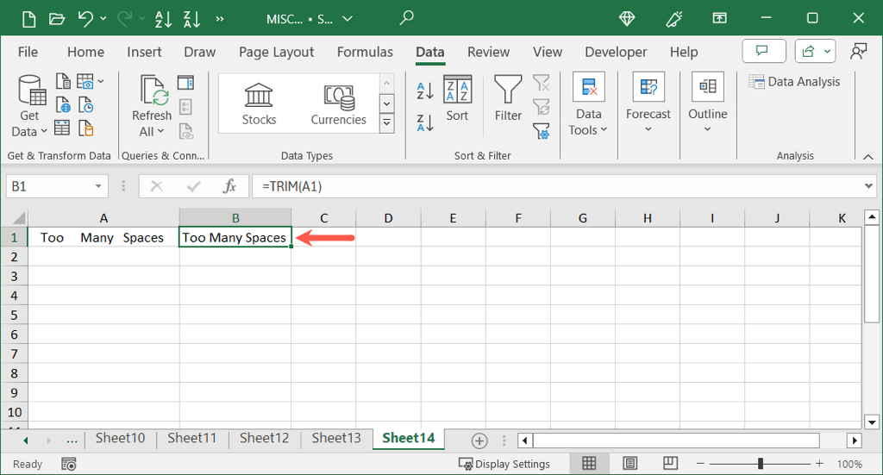883x475 pixels.
Task: Expand the Name Box dropdown
Action: coord(100,186)
